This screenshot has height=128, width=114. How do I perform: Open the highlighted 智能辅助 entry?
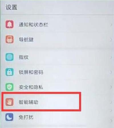pos(41,101)
